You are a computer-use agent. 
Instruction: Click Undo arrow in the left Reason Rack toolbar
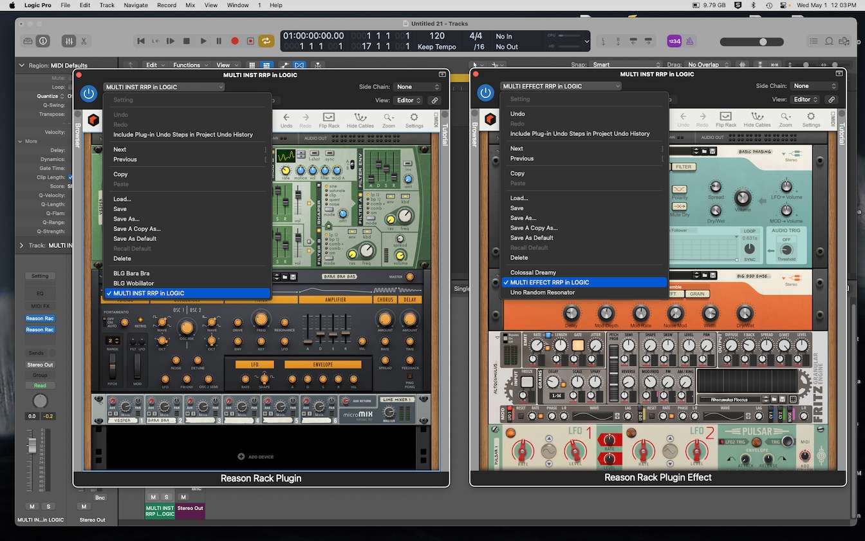286,120
